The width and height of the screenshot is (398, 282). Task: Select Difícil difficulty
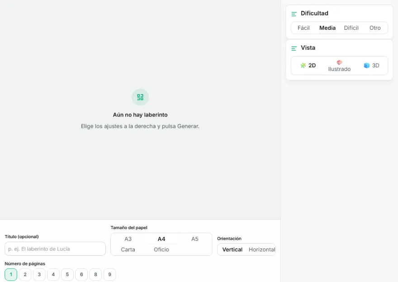click(351, 28)
